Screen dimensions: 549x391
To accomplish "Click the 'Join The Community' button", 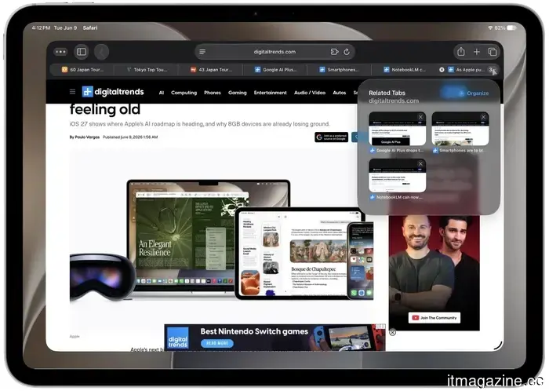I will tap(434, 318).
